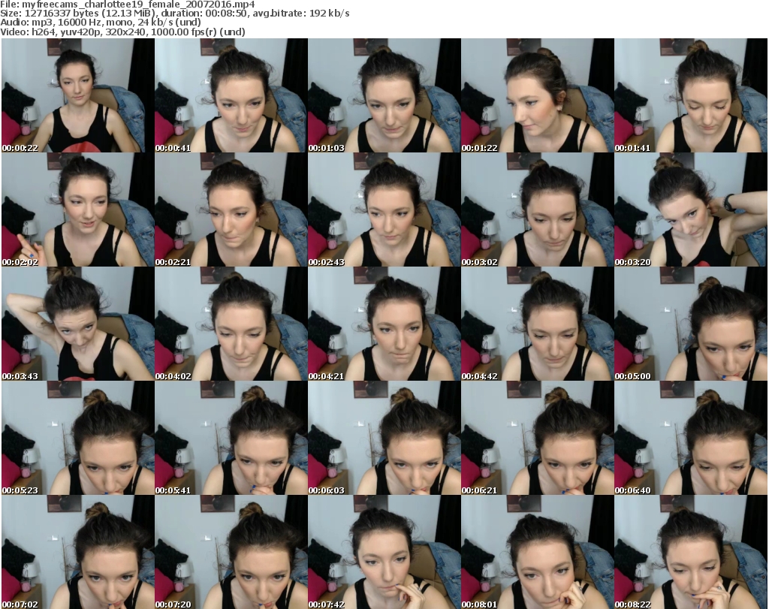
Task: Click the 'Size: 12716337 bytes' info line
Action: 174,14
